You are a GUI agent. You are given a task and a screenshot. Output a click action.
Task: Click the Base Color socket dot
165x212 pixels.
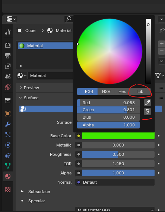coord(79,136)
